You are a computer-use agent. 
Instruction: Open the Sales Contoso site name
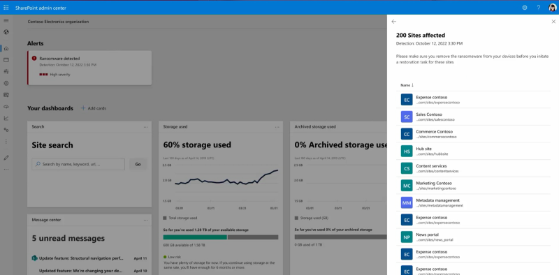[x=429, y=114]
